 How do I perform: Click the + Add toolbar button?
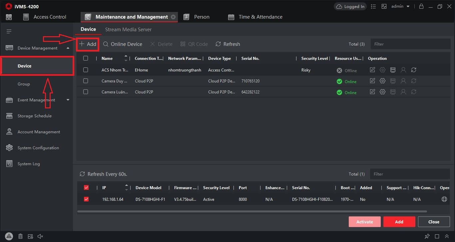[x=88, y=44]
